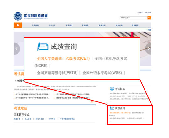Open the 成绩查询 navigation tab

coord(102,25)
